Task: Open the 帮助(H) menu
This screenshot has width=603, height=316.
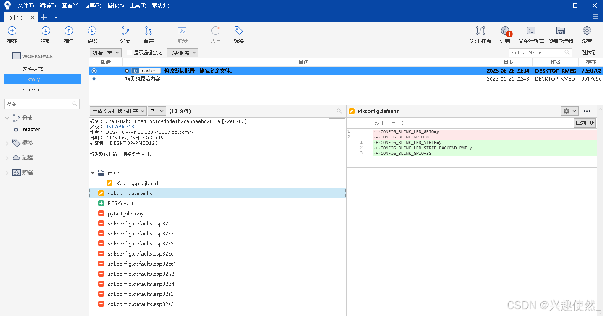Action: pos(161,5)
